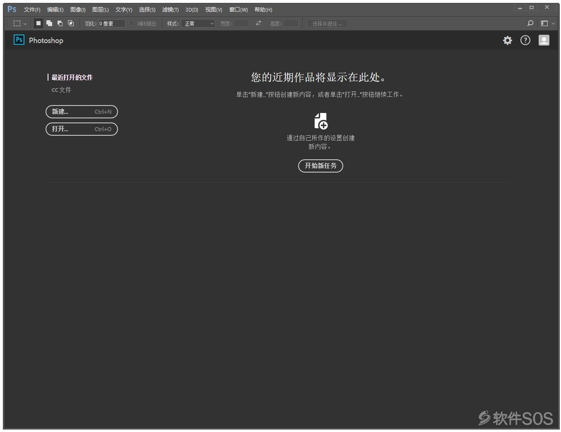Open the help question mark icon

[525, 40]
